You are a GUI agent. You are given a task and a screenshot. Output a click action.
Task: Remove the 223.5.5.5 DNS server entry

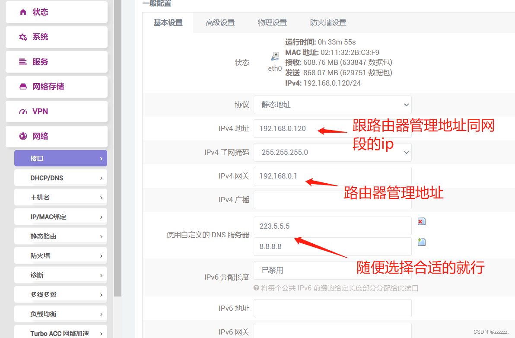[x=421, y=222]
